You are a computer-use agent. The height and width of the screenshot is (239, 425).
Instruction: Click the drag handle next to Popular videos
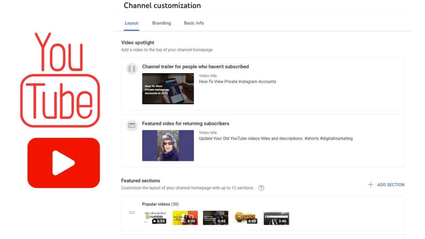132,212
